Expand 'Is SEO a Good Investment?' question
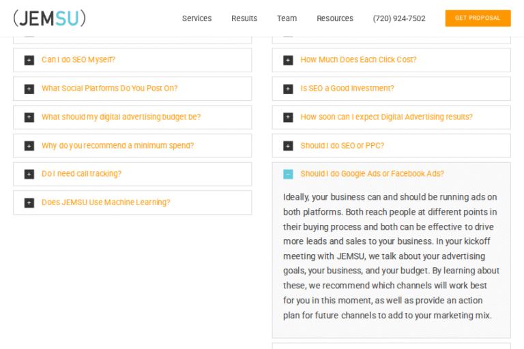The height and width of the screenshot is (349, 524). (x=347, y=89)
